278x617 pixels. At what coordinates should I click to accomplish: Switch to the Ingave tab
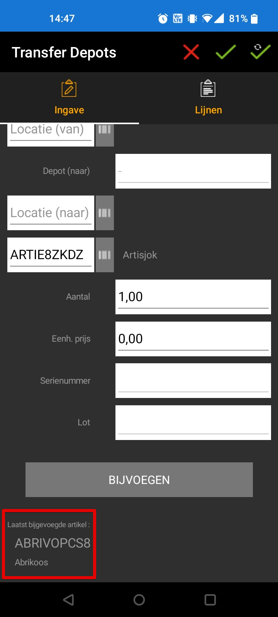pos(69,98)
